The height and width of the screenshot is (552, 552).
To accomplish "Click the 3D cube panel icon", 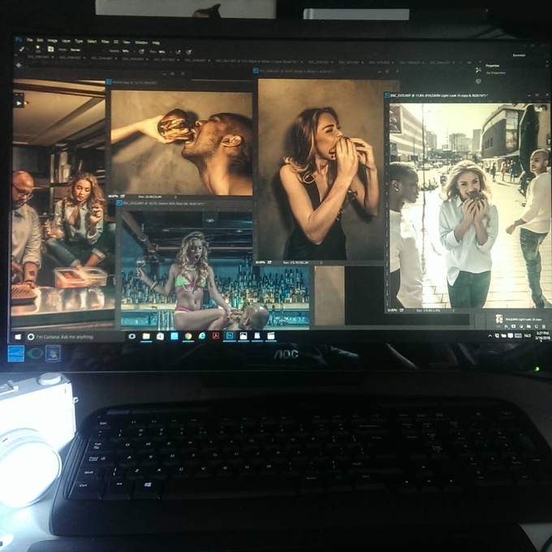I will [x=478, y=81].
